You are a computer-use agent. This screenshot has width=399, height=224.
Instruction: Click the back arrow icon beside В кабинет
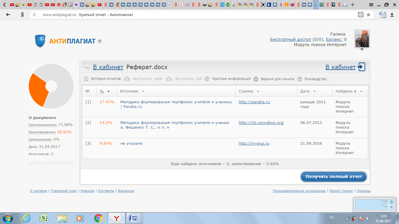(87, 67)
